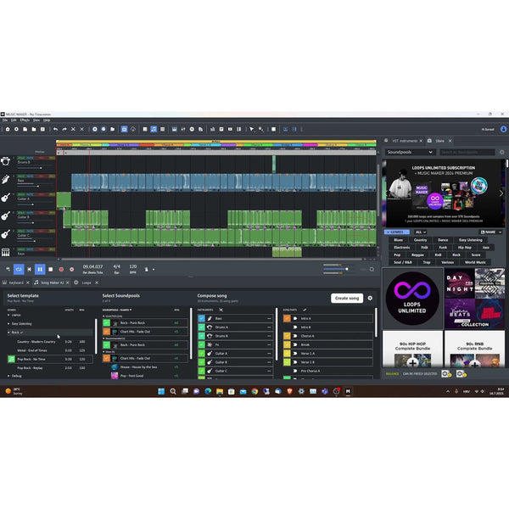Toggle the Intro A song part checkbox
Viewport: 509px width, 509px height.
[287, 318]
